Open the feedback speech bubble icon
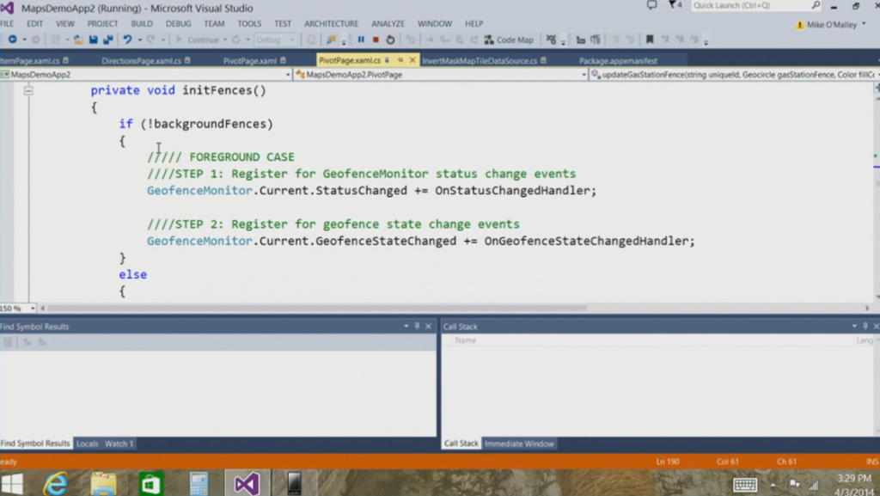This screenshot has width=880, height=496. [651, 5]
